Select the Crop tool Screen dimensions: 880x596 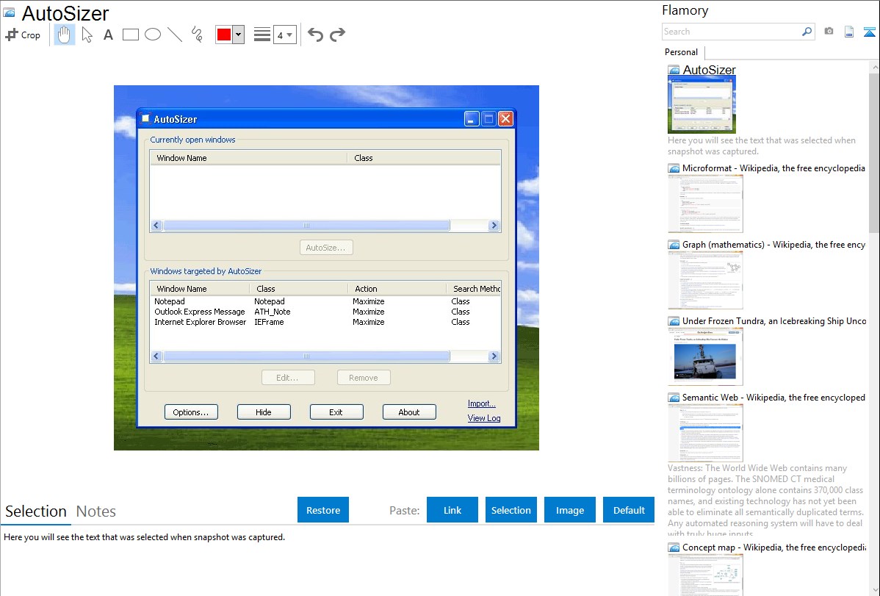(23, 35)
